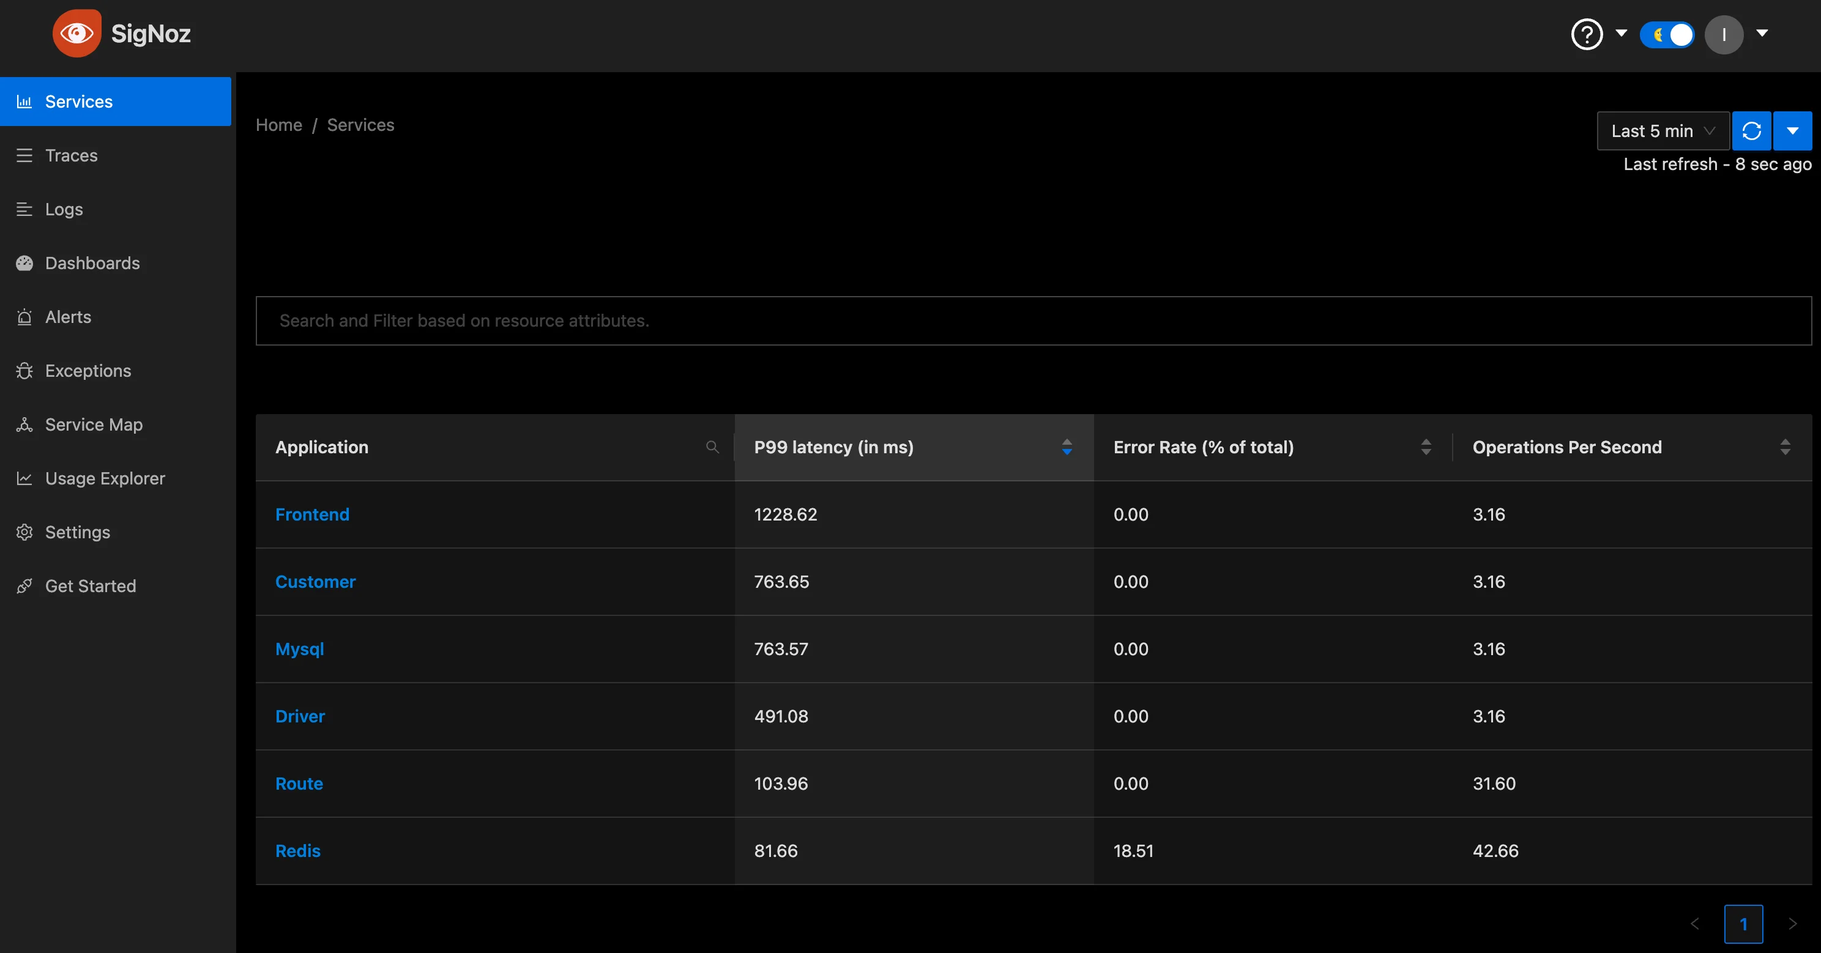Go to previous page arrow

coord(1694,924)
